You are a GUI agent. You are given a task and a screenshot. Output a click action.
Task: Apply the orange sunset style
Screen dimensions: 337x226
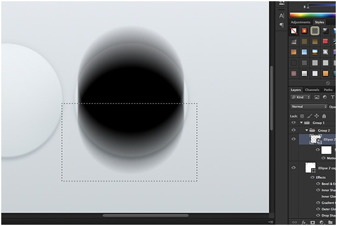pyautogui.click(x=294, y=52)
